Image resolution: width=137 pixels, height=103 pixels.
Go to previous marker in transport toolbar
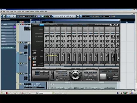pos(35,16)
